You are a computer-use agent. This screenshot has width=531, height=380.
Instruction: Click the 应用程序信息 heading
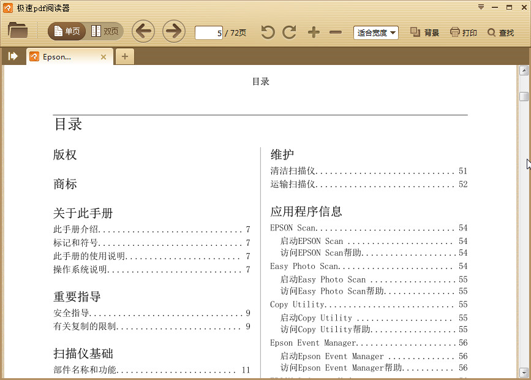click(306, 211)
